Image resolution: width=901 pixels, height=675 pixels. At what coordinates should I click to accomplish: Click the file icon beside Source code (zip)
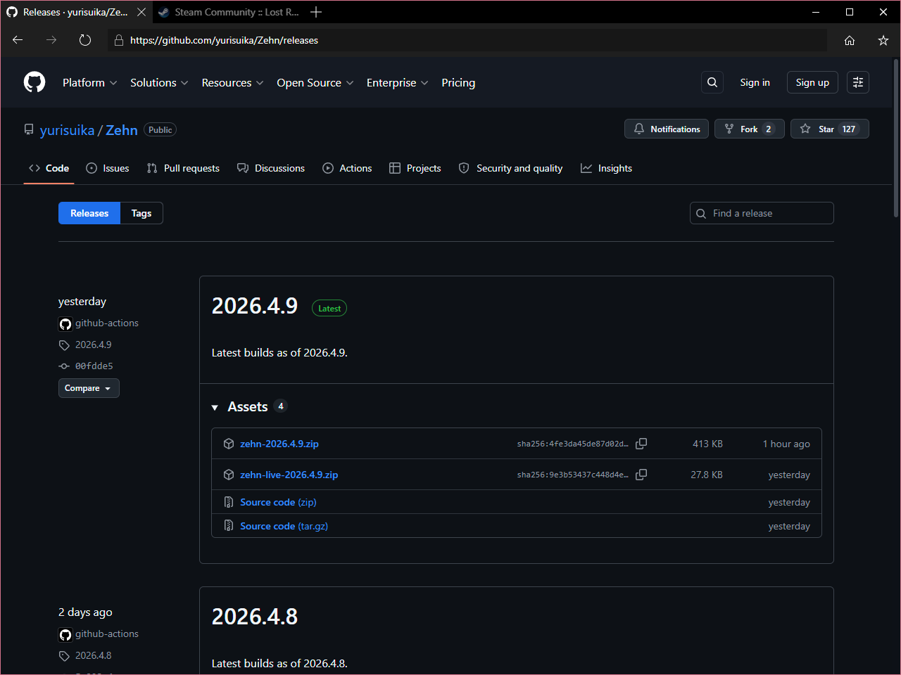coord(229,502)
